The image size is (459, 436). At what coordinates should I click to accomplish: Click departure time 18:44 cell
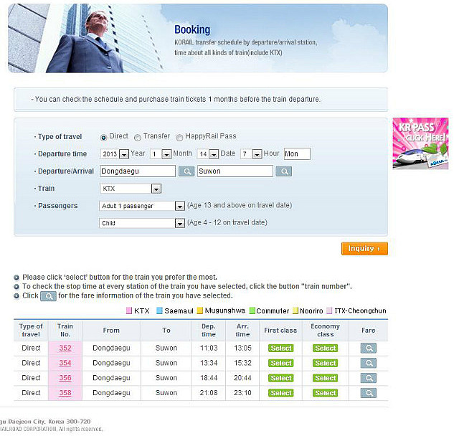pyautogui.click(x=209, y=378)
